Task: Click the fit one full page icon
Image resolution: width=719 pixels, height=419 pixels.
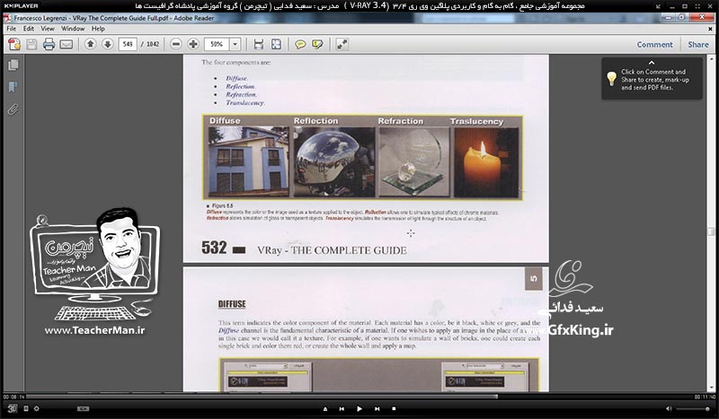Action: [x=276, y=45]
